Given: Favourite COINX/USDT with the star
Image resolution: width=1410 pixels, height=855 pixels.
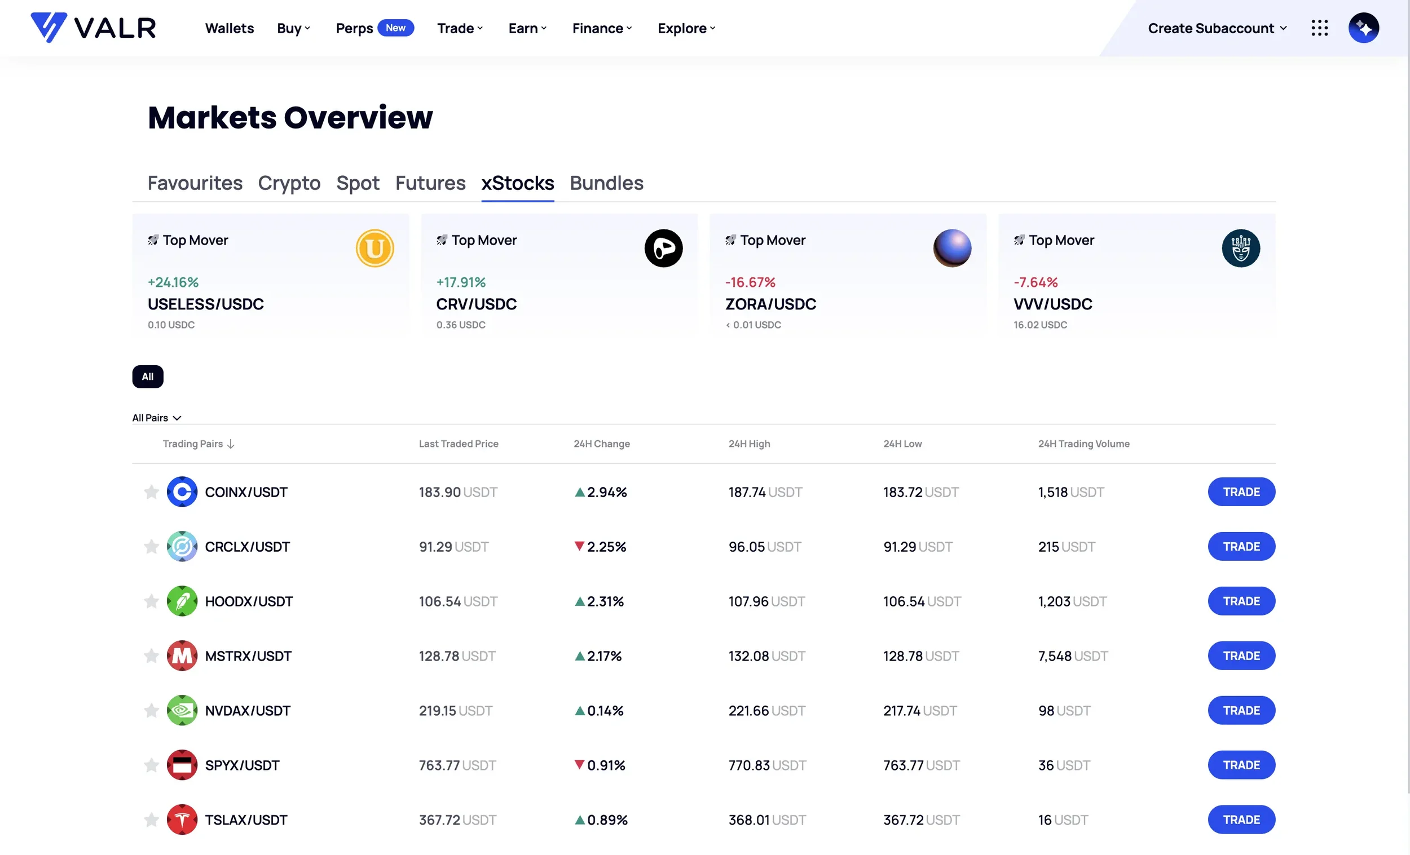Looking at the screenshot, I should point(151,492).
